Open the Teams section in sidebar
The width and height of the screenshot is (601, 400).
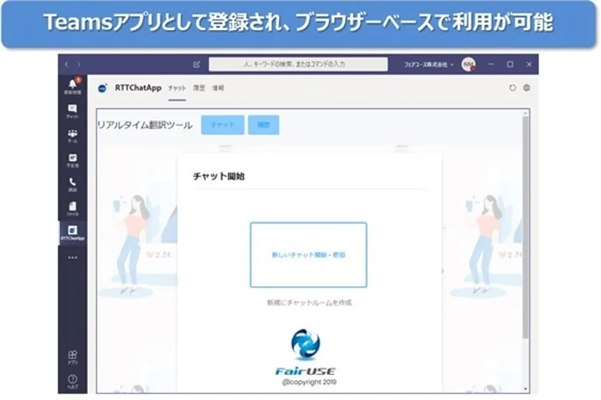pos(72,136)
